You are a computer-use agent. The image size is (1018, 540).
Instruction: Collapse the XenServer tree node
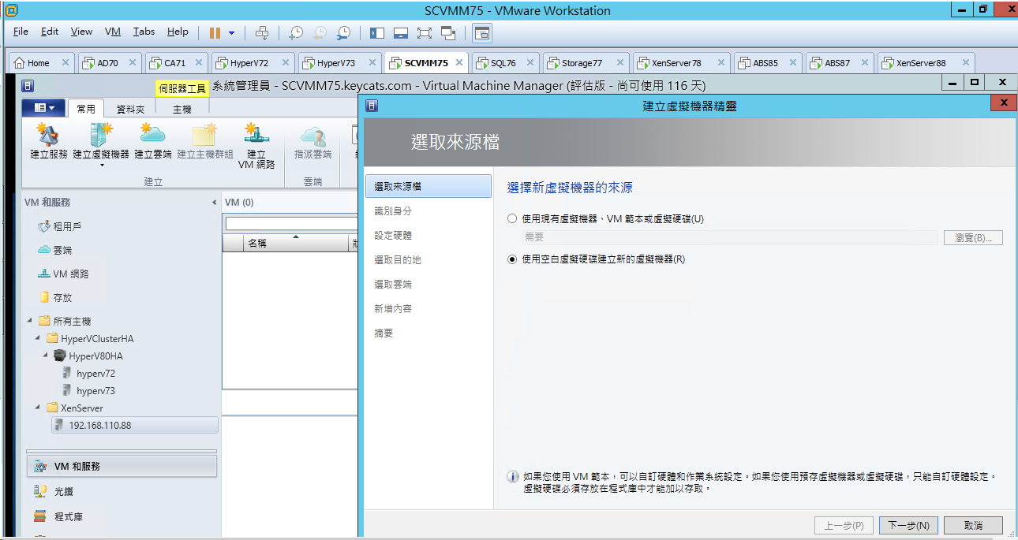click(38, 408)
